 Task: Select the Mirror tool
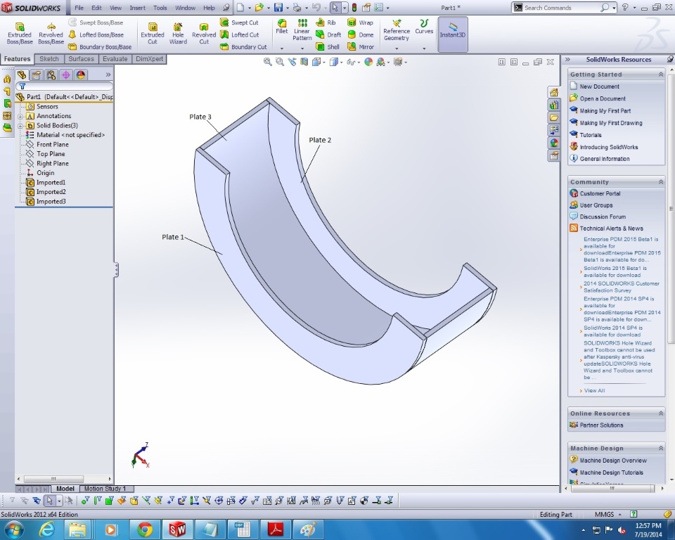click(361, 46)
